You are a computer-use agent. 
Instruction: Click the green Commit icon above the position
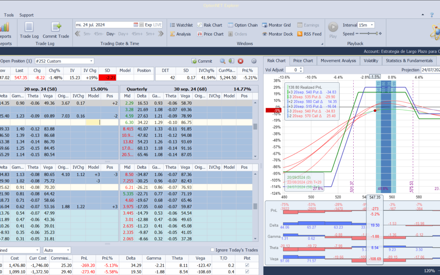(x=202, y=61)
